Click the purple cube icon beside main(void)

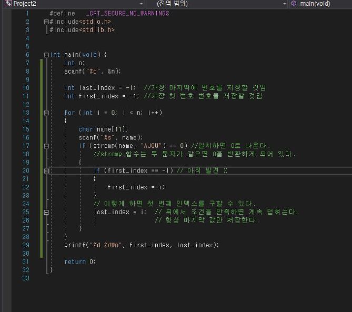pos(294,3)
